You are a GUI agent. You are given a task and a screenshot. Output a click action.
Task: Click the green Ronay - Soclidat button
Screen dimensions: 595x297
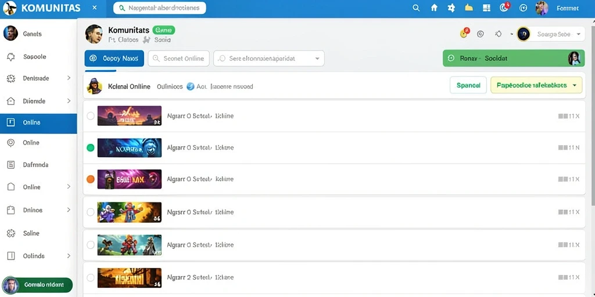pos(514,59)
